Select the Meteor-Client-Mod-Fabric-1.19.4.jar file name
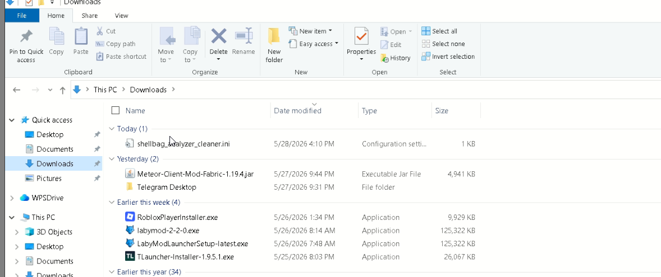Viewport: 661px width, 277px height. pyautogui.click(x=195, y=174)
